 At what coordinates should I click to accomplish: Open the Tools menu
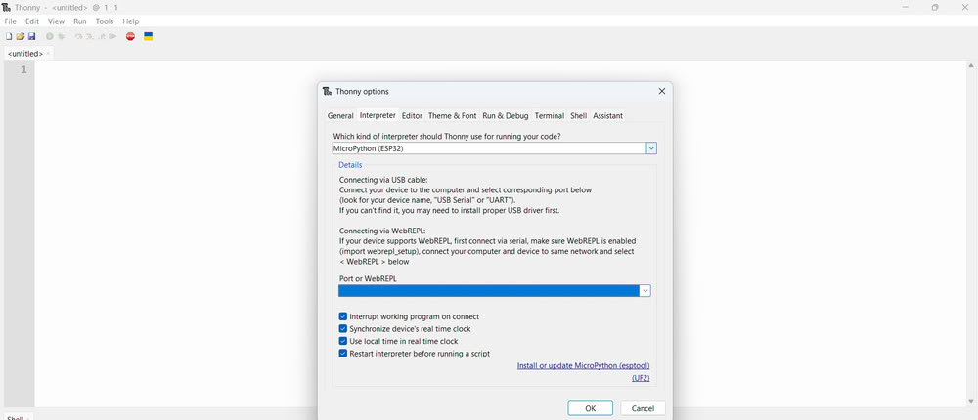tap(105, 21)
